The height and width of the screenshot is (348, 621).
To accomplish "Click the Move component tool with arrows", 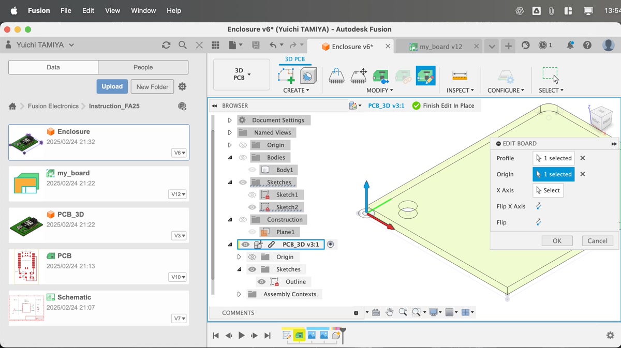I will (x=359, y=76).
